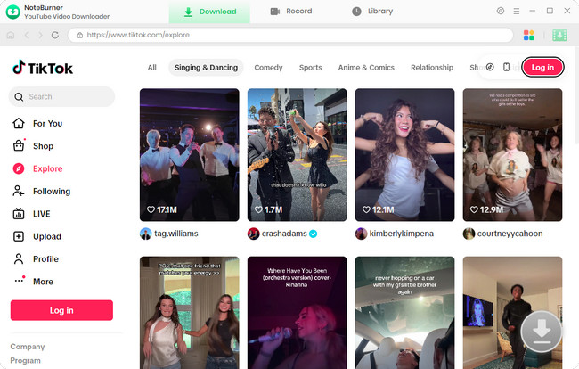Open kimberlykimpena video with 12.1M likes

pos(404,155)
